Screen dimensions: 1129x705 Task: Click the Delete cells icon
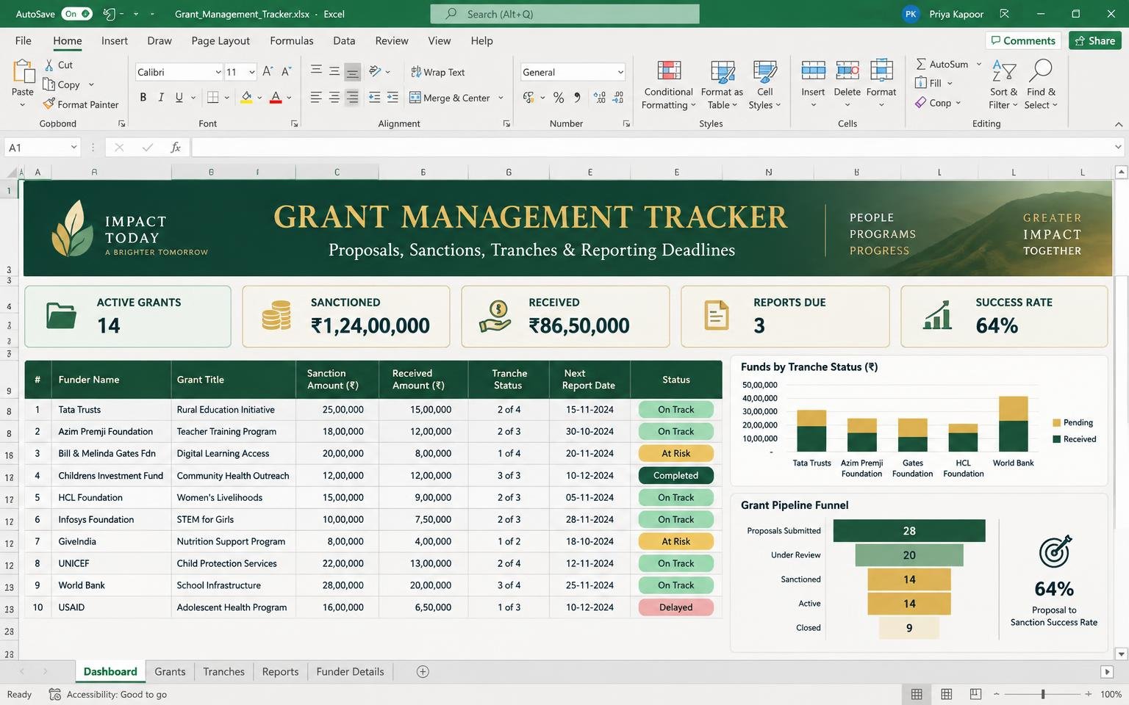(847, 71)
